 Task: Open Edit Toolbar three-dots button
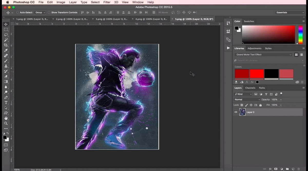pos(6,129)
